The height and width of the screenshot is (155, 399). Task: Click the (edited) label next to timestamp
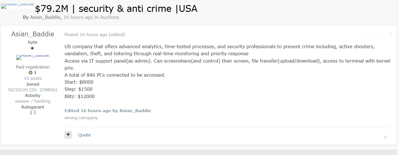coord(117,35)
